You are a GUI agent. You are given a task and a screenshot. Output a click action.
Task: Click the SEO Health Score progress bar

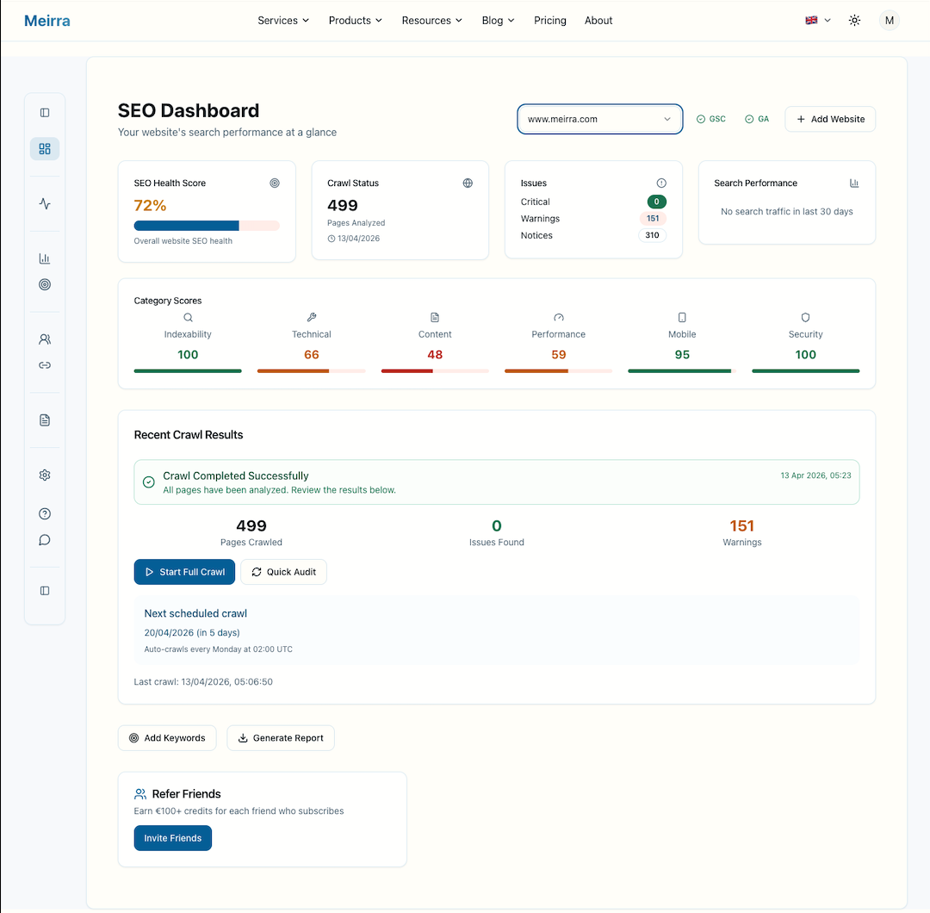tap(207, 226)
